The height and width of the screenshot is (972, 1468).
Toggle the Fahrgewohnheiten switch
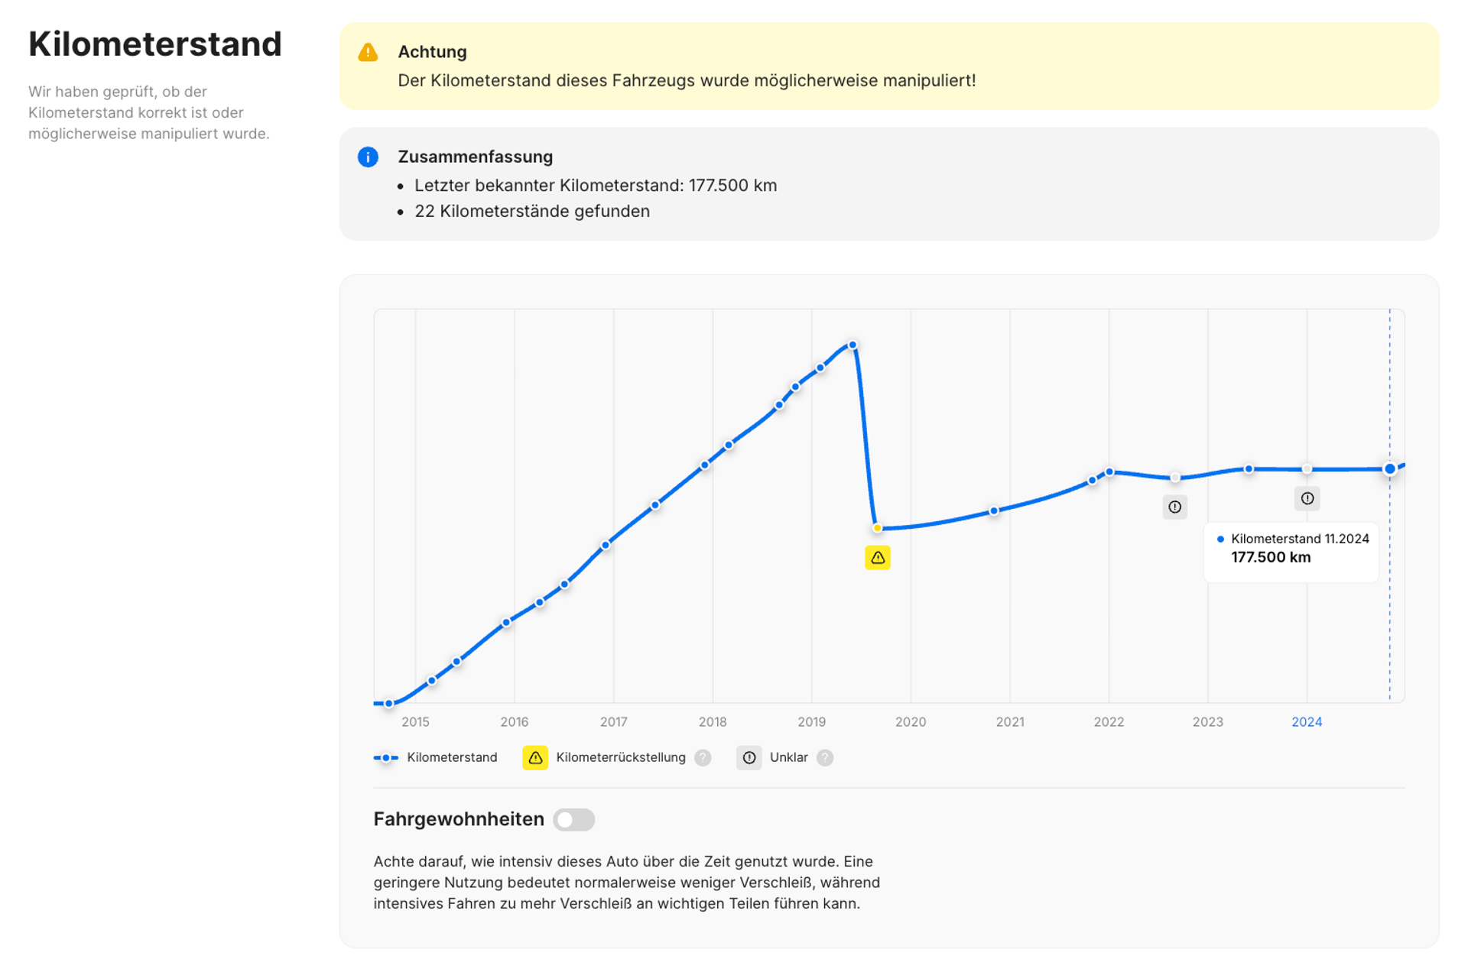(x=573, y=819)
